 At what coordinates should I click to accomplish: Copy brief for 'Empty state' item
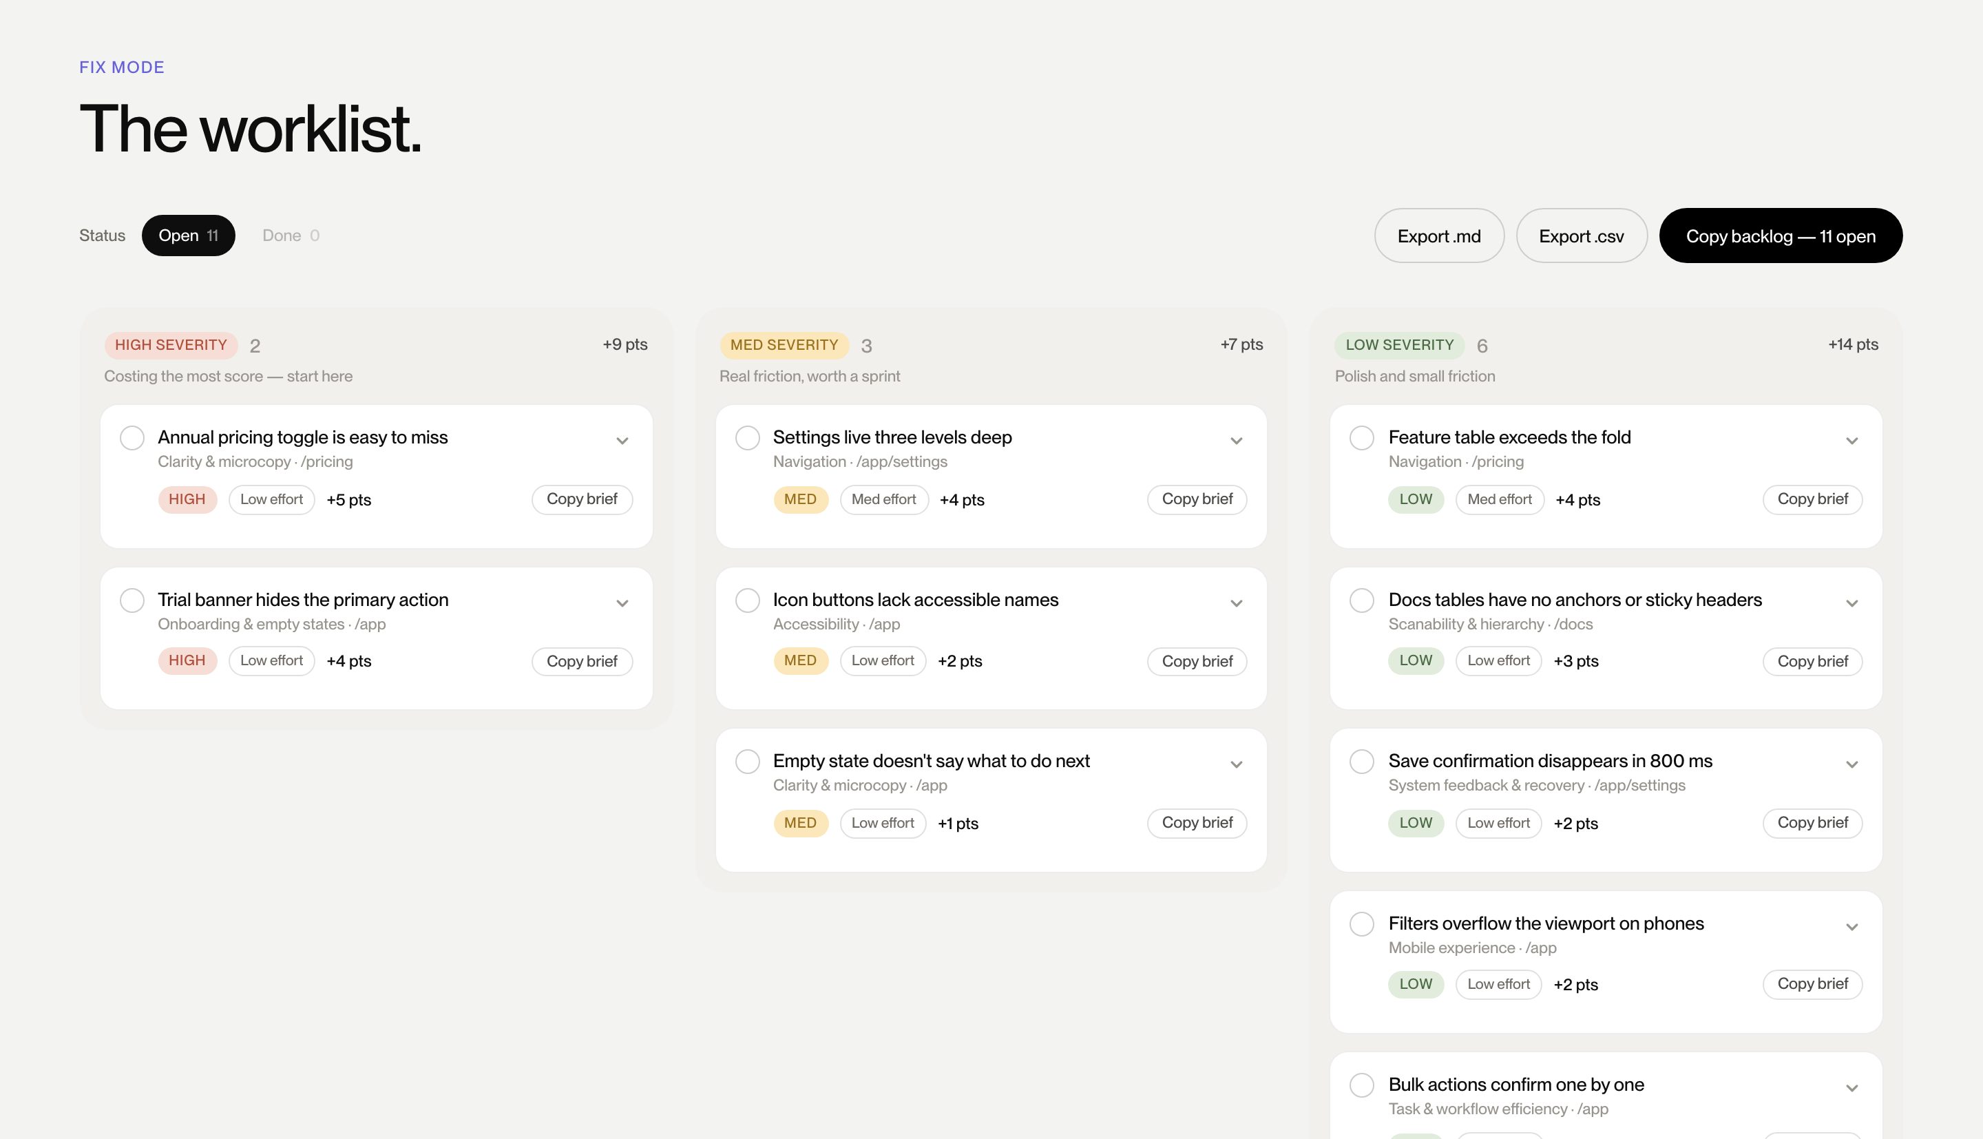1197,823
